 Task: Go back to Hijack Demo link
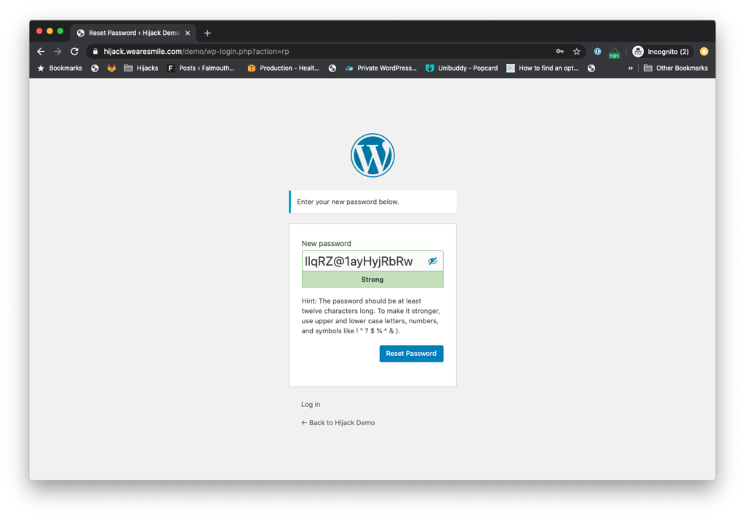tap(338, 422)
